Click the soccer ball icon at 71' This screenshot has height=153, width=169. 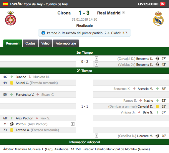[x=12, y=124]
